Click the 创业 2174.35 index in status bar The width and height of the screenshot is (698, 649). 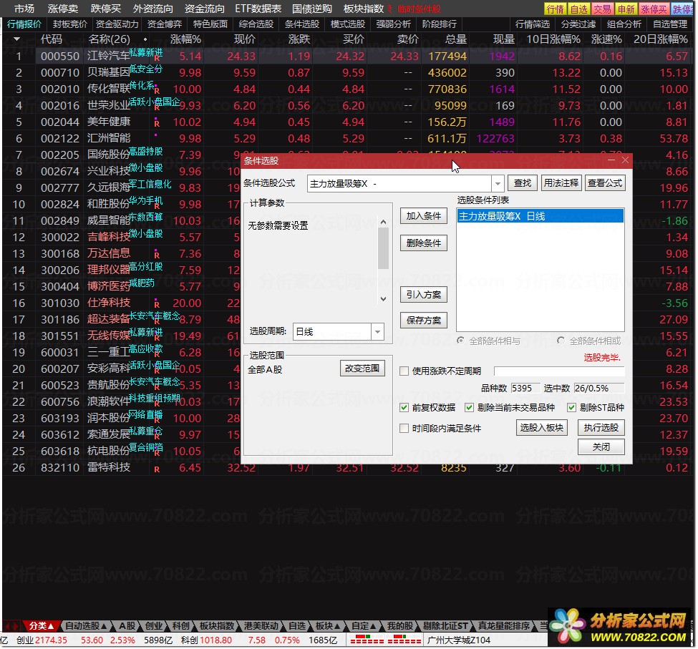[42, 640]
